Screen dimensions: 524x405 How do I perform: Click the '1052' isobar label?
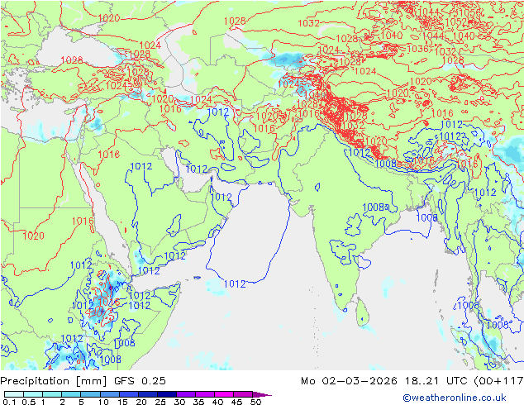coord(456,21)
